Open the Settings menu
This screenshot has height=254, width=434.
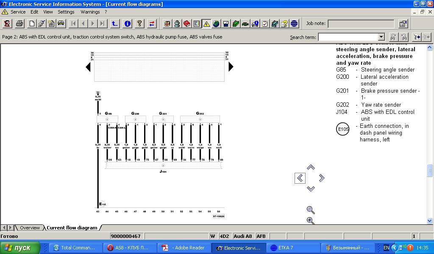click(66, 12)
